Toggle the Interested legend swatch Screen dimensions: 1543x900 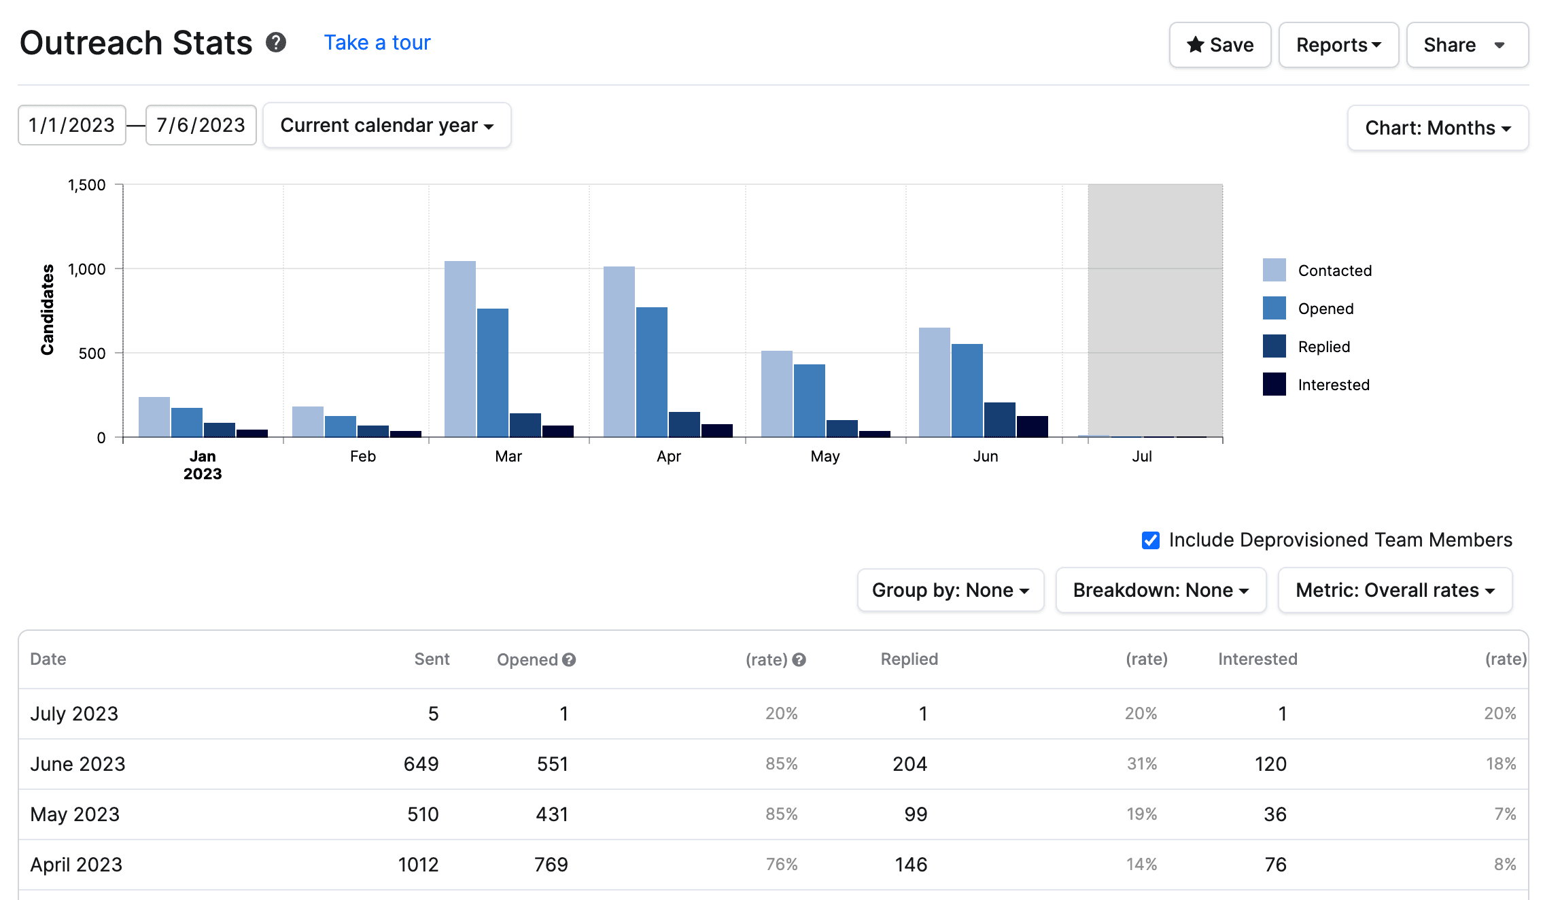pyautogui.click(x=1274, y=384)
